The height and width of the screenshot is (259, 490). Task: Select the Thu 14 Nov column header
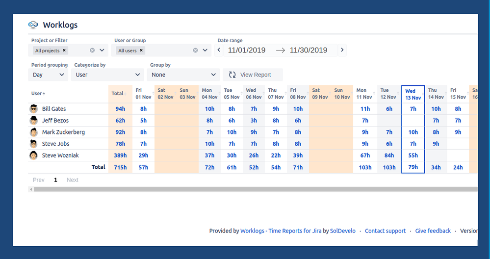click(x=436, y=94)
